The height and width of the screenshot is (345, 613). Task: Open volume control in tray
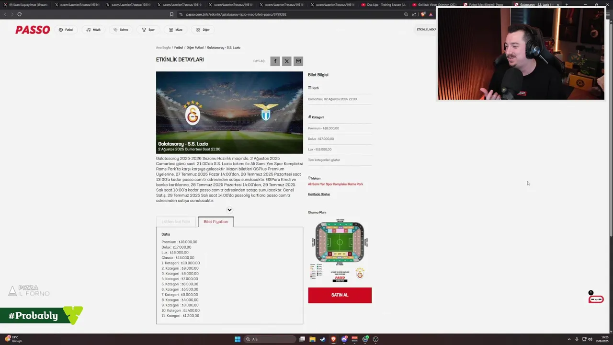click(x=590, y=339)
